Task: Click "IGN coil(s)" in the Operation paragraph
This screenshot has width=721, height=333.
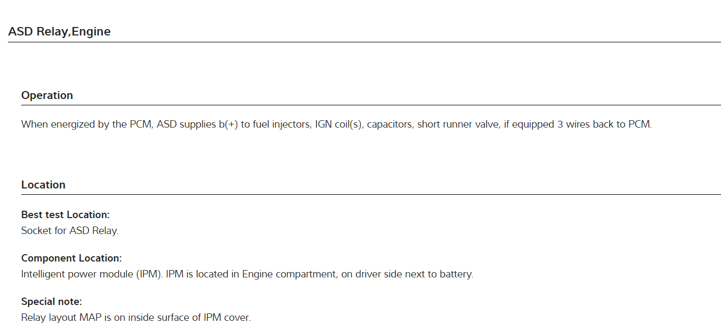Action: click(338, 125)
